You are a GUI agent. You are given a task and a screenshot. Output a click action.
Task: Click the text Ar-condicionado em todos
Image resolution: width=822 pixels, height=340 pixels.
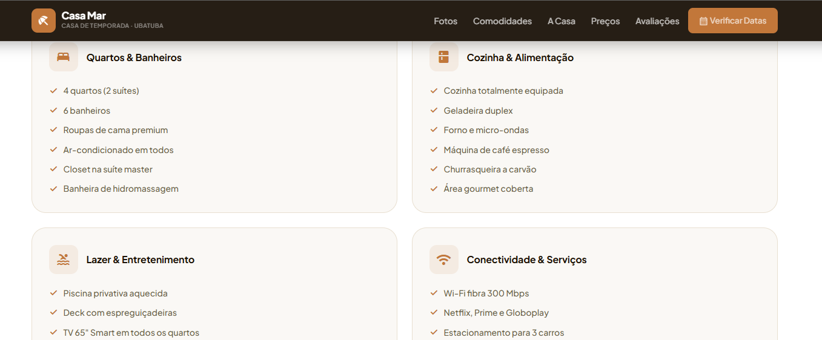point(119,150)
